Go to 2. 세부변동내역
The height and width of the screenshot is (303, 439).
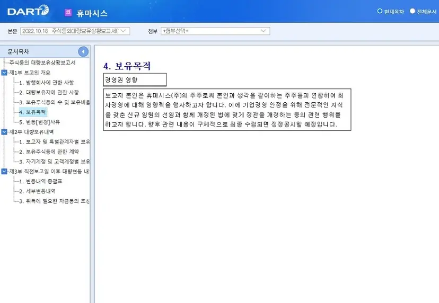(x=37, y=191)
